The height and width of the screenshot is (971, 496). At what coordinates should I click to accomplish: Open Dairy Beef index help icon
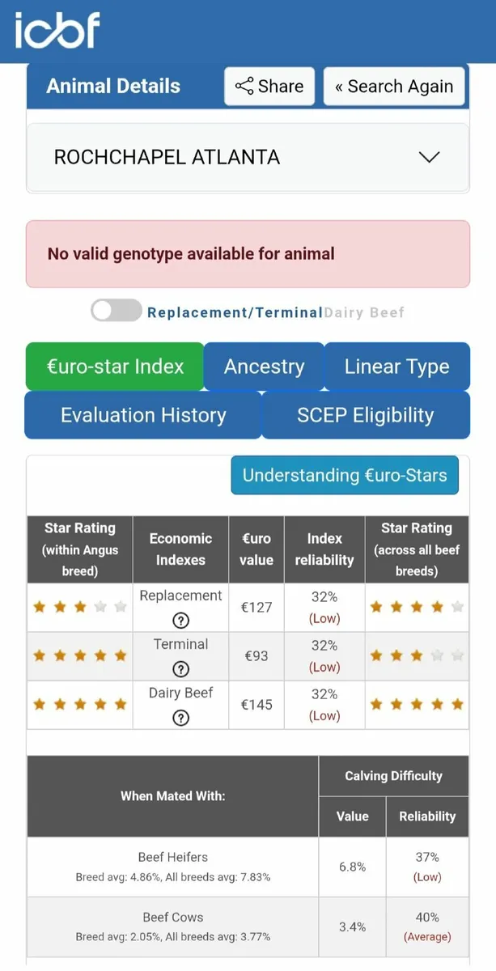[181, 718]
